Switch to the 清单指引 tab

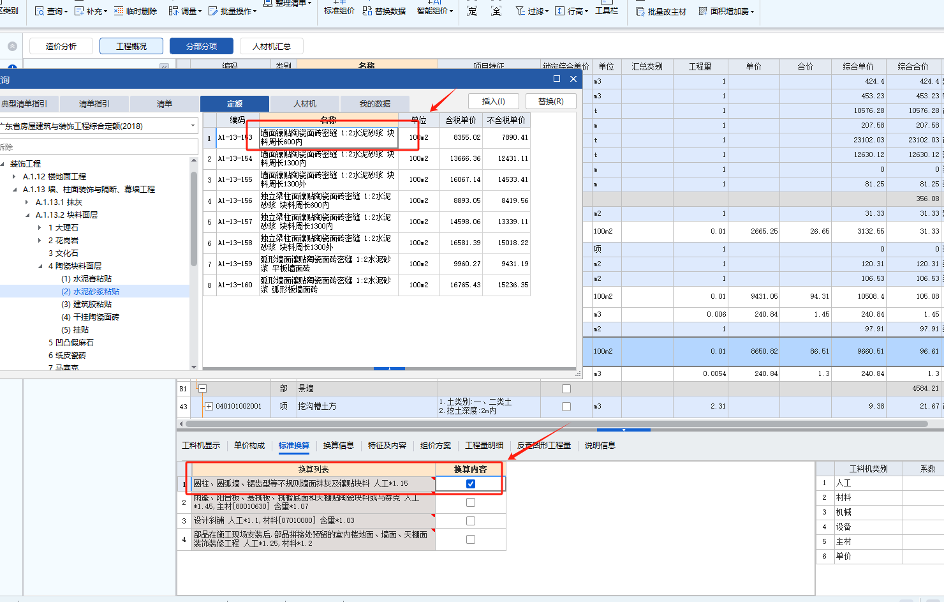click(x=94, y=103)
